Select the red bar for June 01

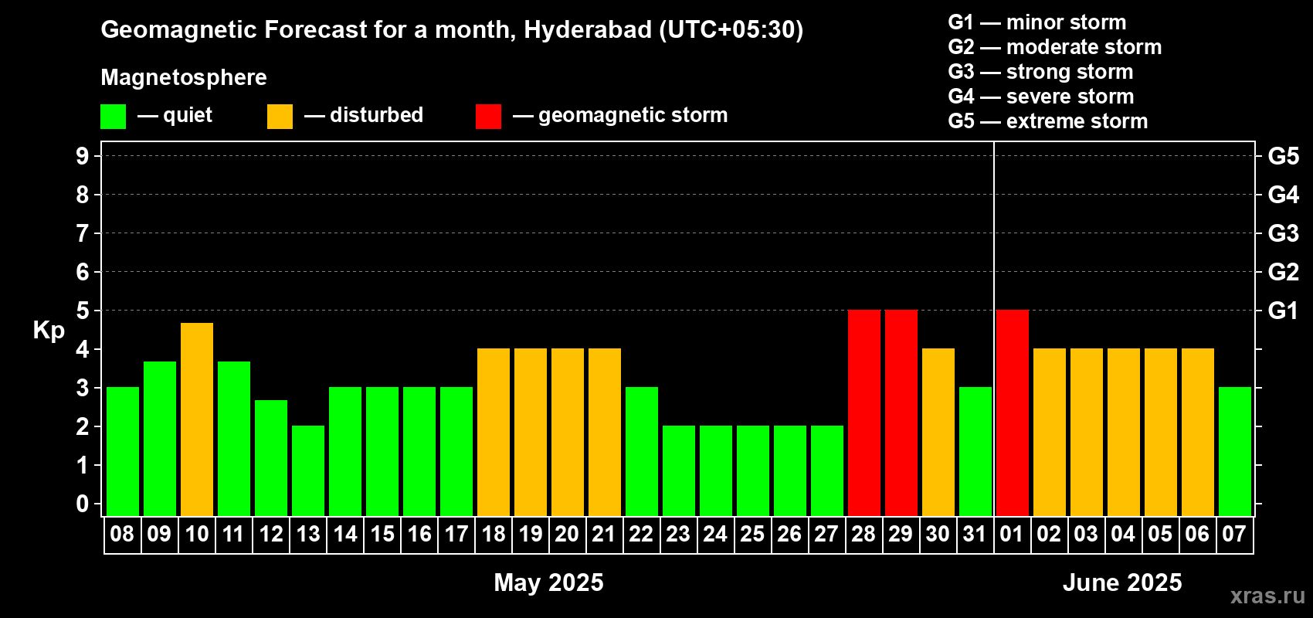1013,413
